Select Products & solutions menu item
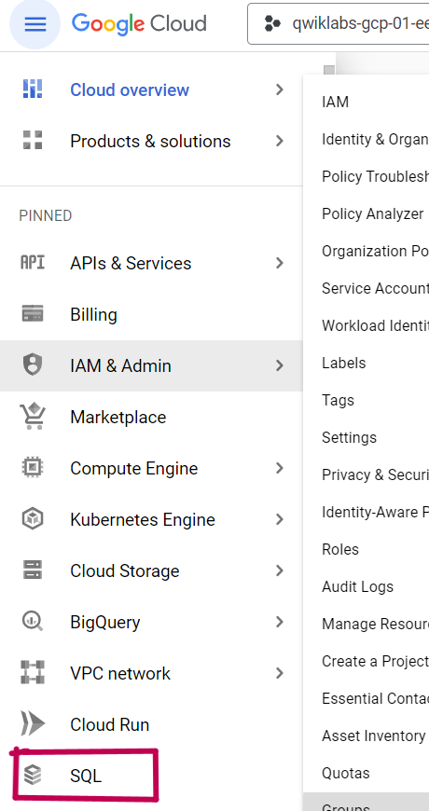This screenshot has width=429, height=811. tap(151, 141)
